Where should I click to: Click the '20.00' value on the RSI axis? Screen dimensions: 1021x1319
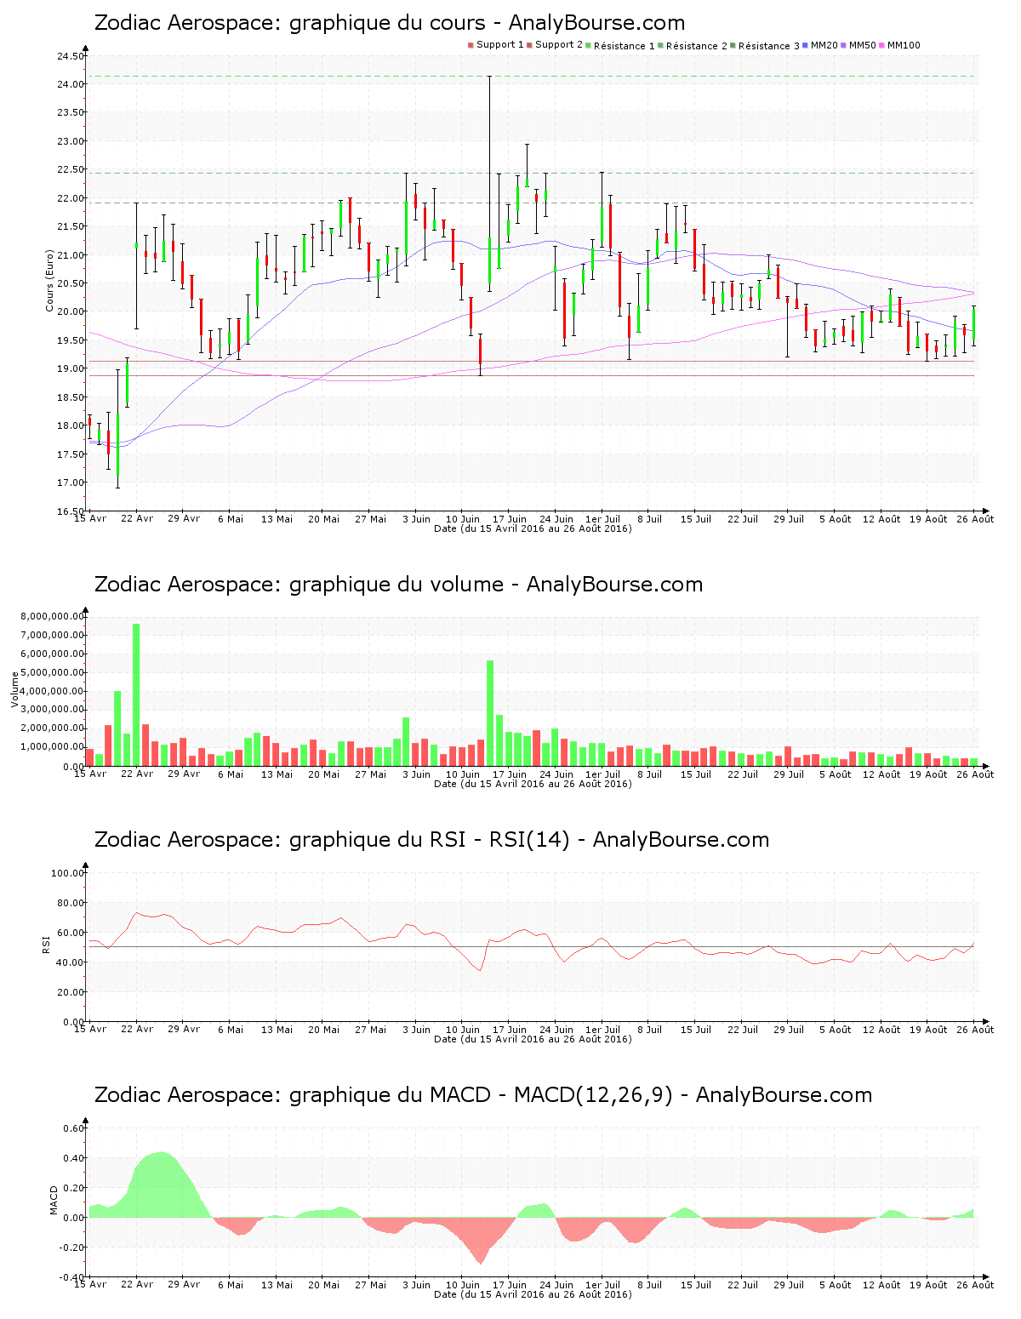tap(71, 992)
